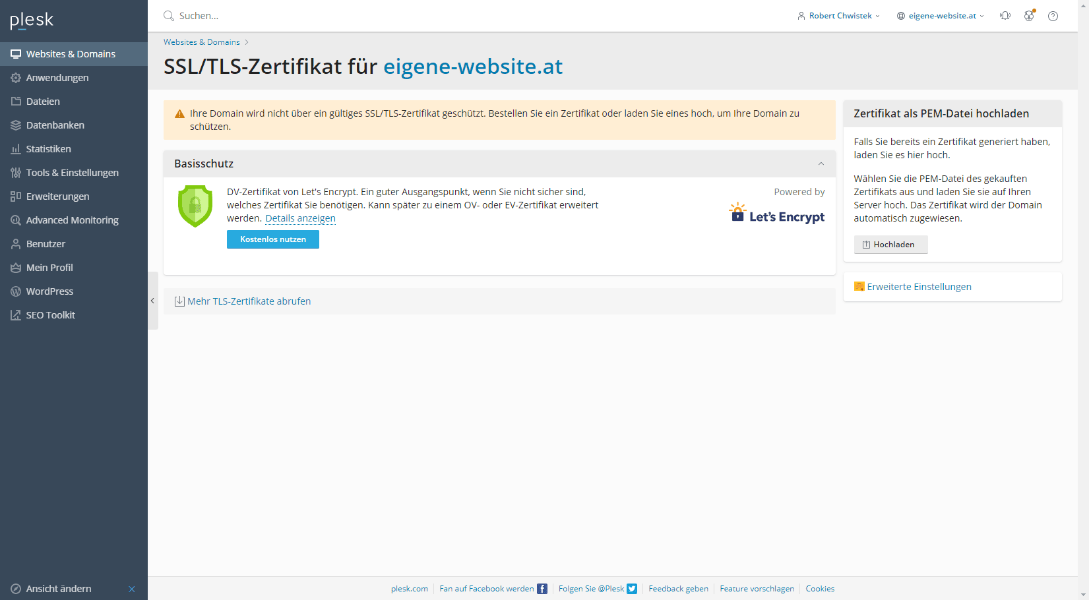Click Fan auf Facebook werden

click(x=487, y=589)
